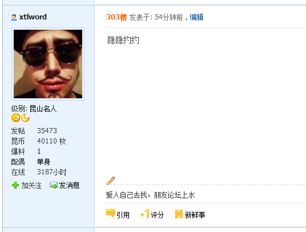Open the sunglasses avatar picture
306x232 pixels.
tap(48, 64)
